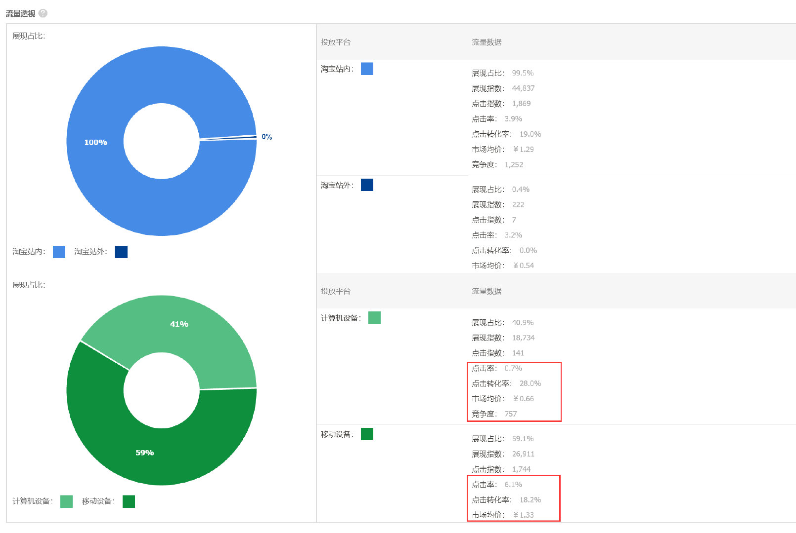Click the 展现指数 value 44,837 link
The width and height of the screenshot is (796, 533).
523,88
